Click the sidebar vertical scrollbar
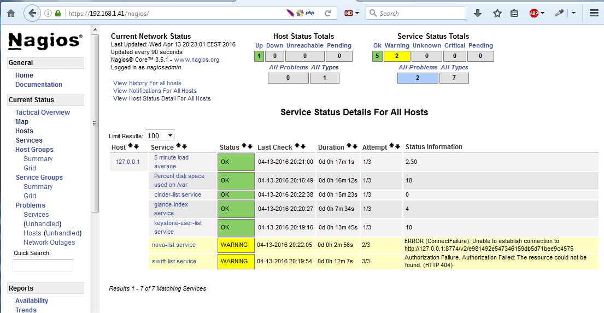 (x=95, y=123)
